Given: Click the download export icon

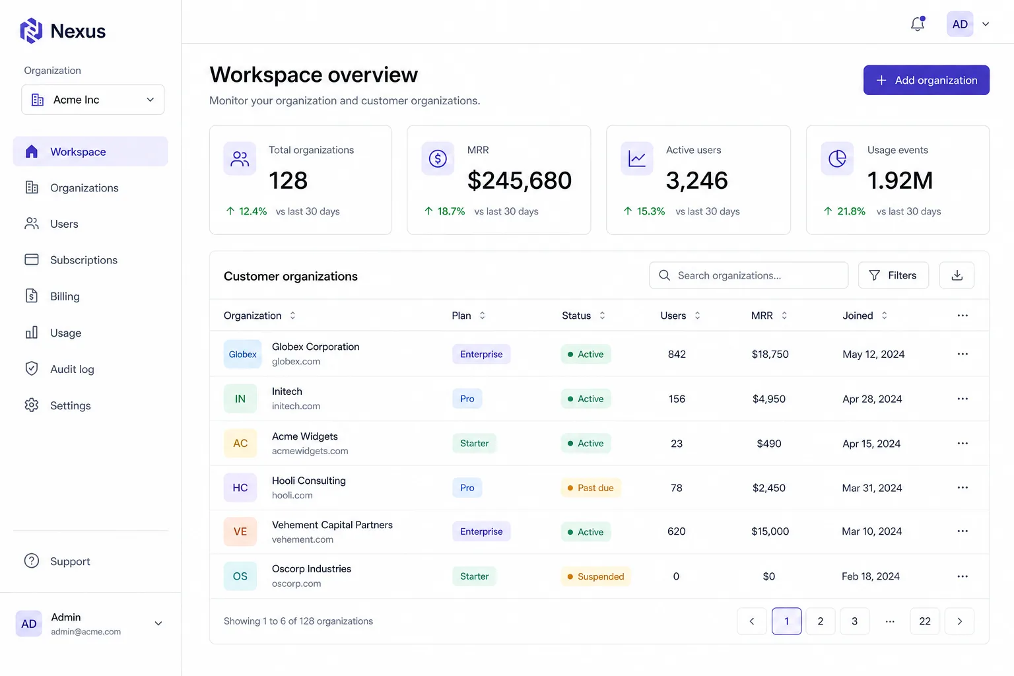Looking at the screenshot, I should 957,275.
